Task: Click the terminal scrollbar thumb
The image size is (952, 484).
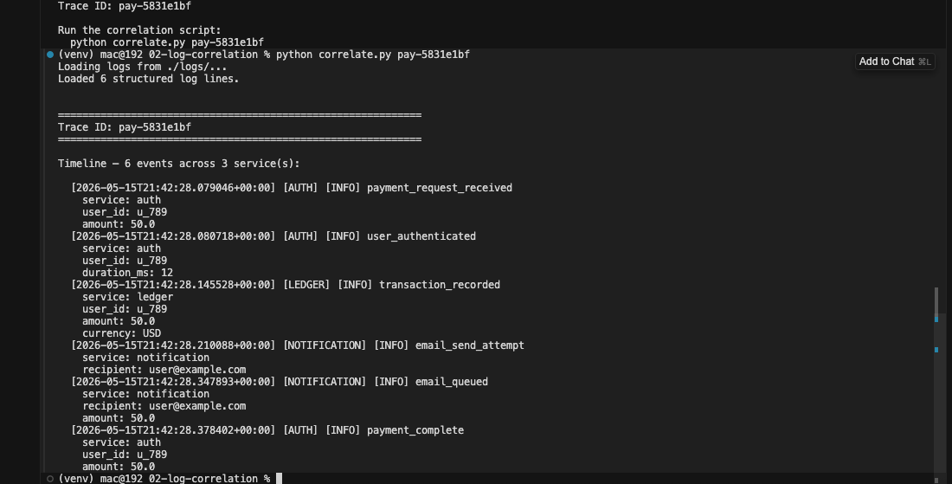Action: pos(936,304)
